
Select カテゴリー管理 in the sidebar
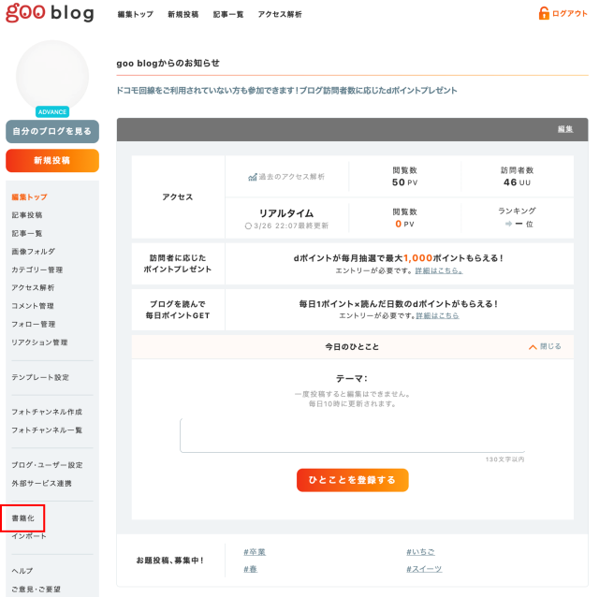tap(37, 269)
